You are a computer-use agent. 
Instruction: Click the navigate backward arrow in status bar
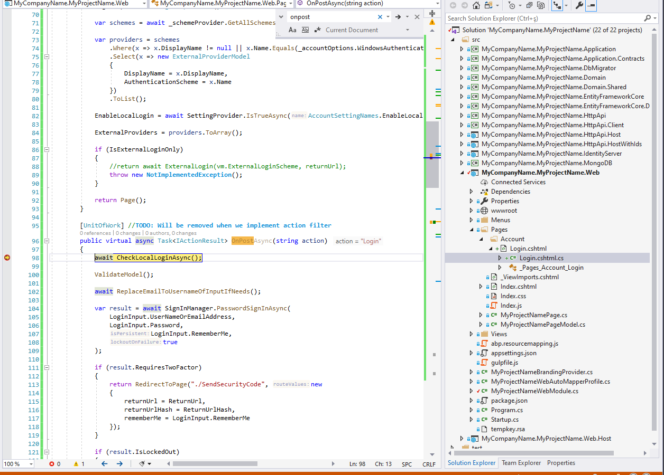click(x=104, y=463)
